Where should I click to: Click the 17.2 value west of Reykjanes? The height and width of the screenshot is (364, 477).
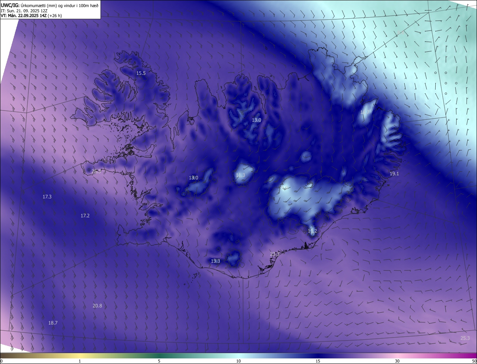point(85,216)
